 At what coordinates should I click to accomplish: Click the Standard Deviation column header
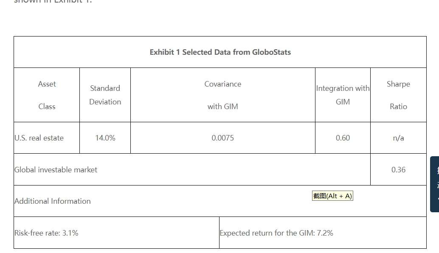105,95
